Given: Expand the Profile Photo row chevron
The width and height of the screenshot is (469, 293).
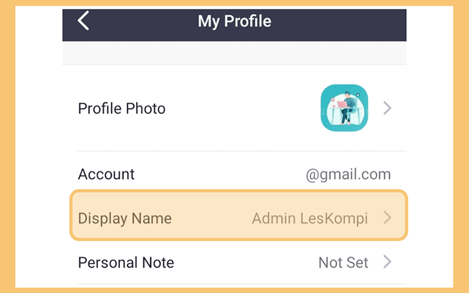Looking at the screenshot, I should [388, 108].
